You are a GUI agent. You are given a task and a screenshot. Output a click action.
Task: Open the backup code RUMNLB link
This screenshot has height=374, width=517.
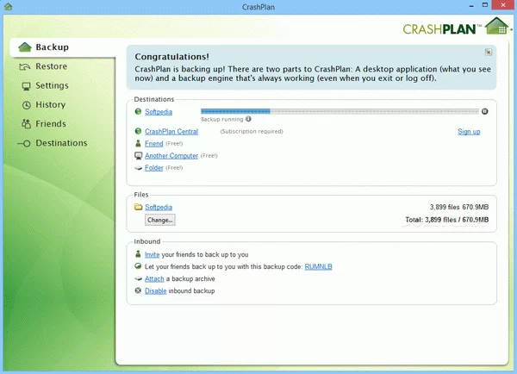tap(318, 267)
